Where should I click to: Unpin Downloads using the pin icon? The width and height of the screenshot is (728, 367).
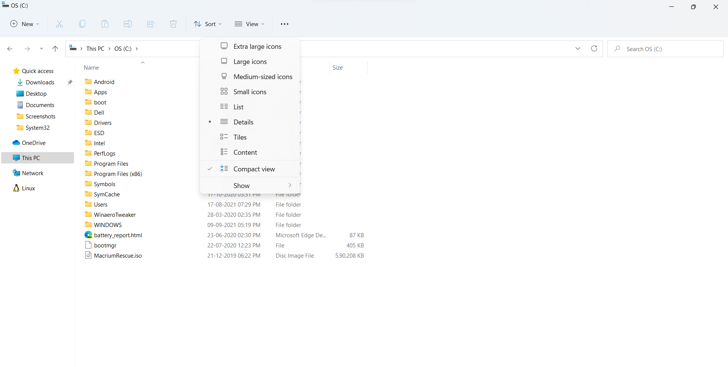tap(70, 82)
